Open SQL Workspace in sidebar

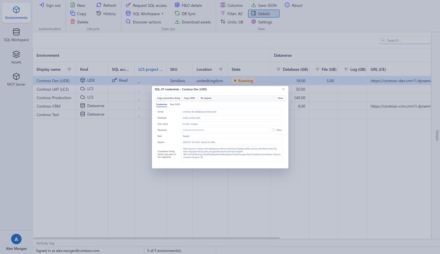coord(16,35)
